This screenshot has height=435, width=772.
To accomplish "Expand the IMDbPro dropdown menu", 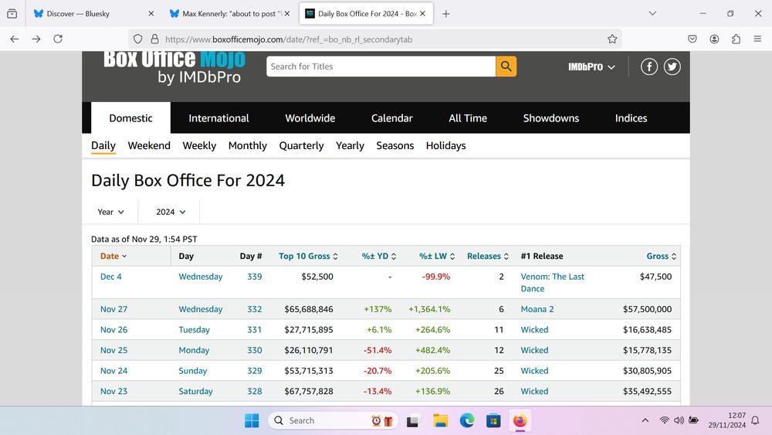I will tap(591, 66).
